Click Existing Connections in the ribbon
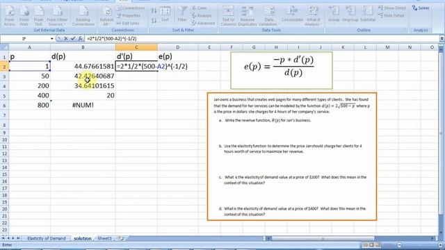 pyautogui.click(x=83, y=16)
